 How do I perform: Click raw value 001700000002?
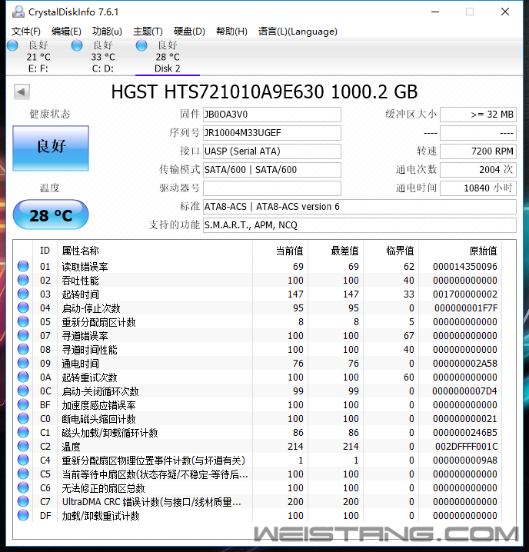465,294
